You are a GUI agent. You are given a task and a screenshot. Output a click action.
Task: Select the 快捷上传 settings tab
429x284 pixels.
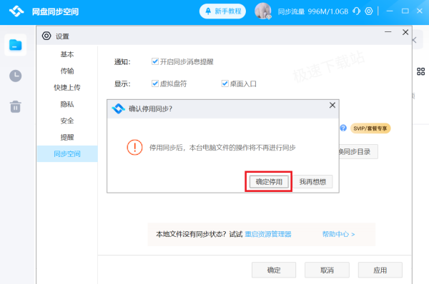(x=67, y=87)
